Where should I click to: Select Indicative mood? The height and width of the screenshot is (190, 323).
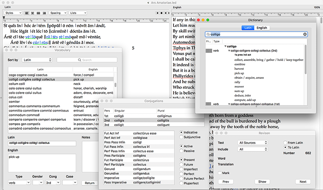pos(181,132)
